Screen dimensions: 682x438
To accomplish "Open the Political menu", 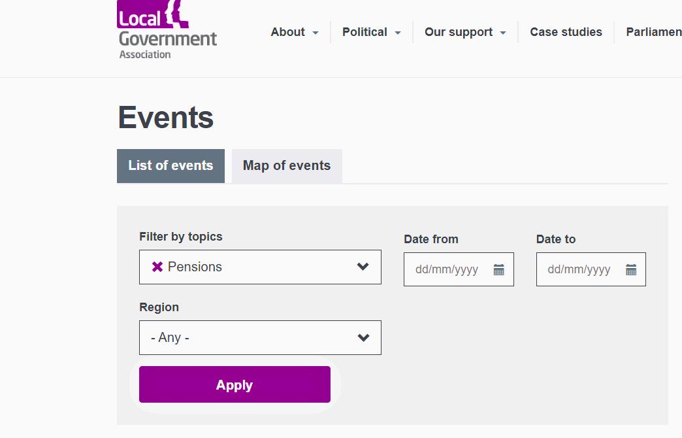I will click(x=365, y=32).
